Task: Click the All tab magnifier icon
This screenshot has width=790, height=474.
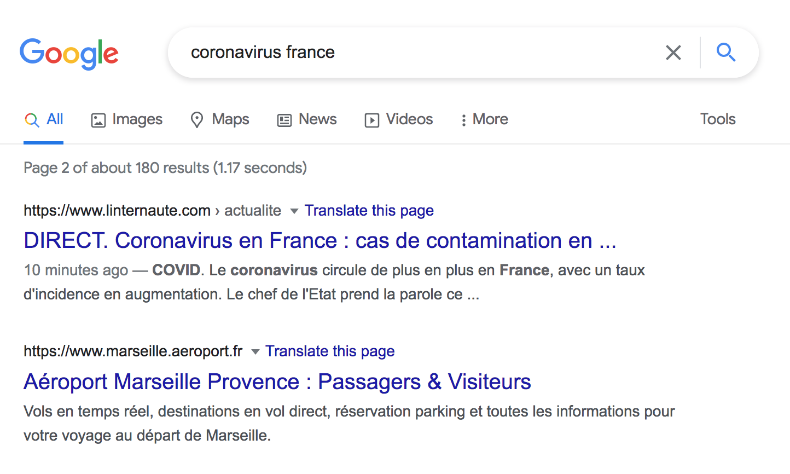Action: 32,120
